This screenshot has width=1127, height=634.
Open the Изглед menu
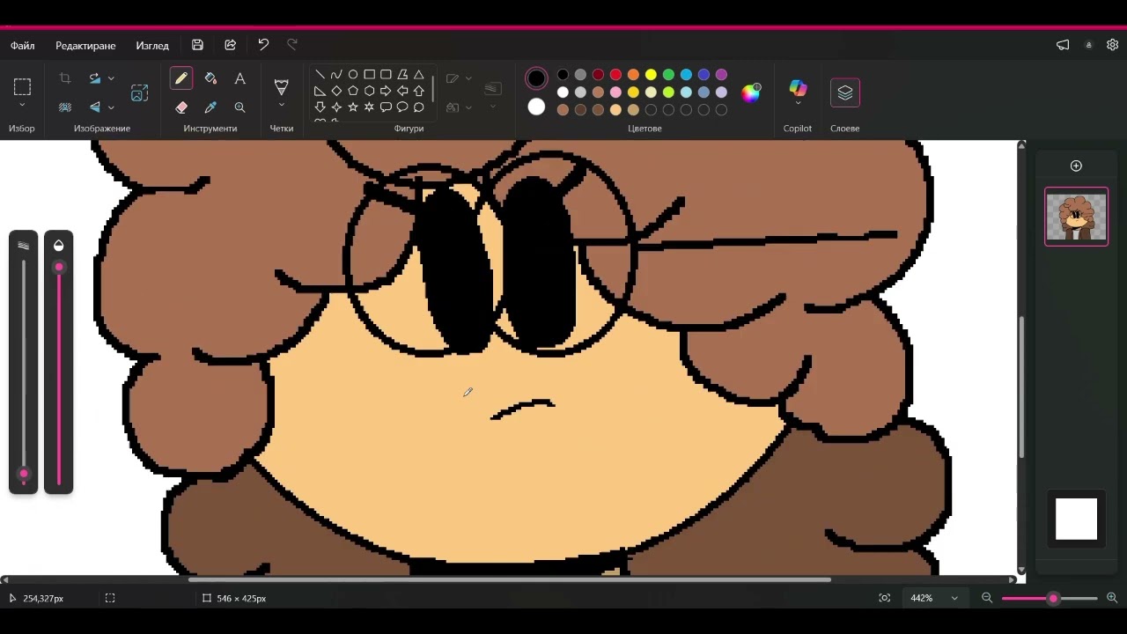tap(152, 45)
